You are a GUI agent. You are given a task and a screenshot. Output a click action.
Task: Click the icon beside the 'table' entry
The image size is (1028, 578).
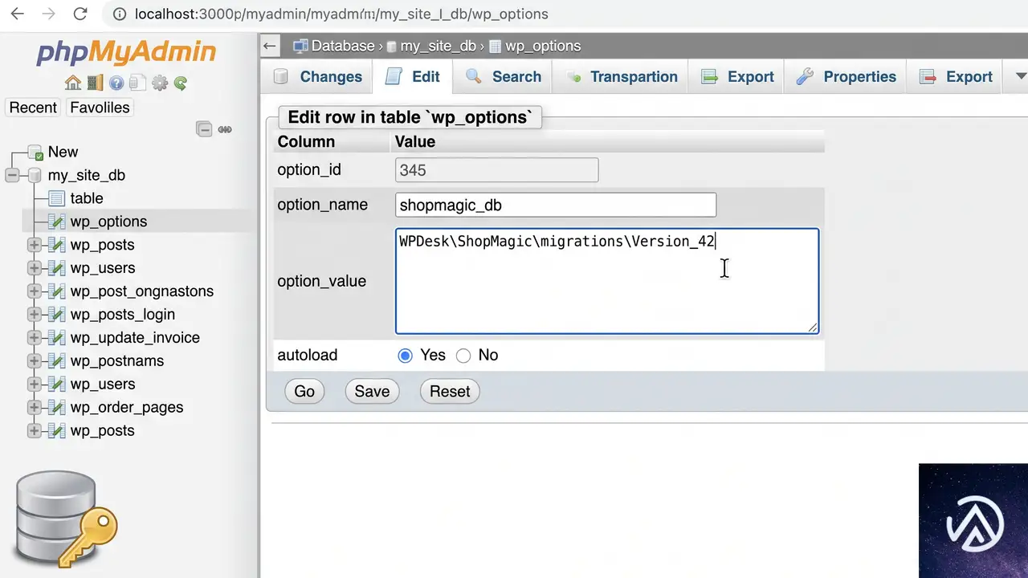pos(56,198)
